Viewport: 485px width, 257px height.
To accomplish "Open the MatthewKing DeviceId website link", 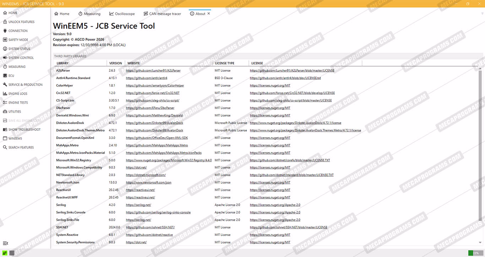I will tap(154, 115).
